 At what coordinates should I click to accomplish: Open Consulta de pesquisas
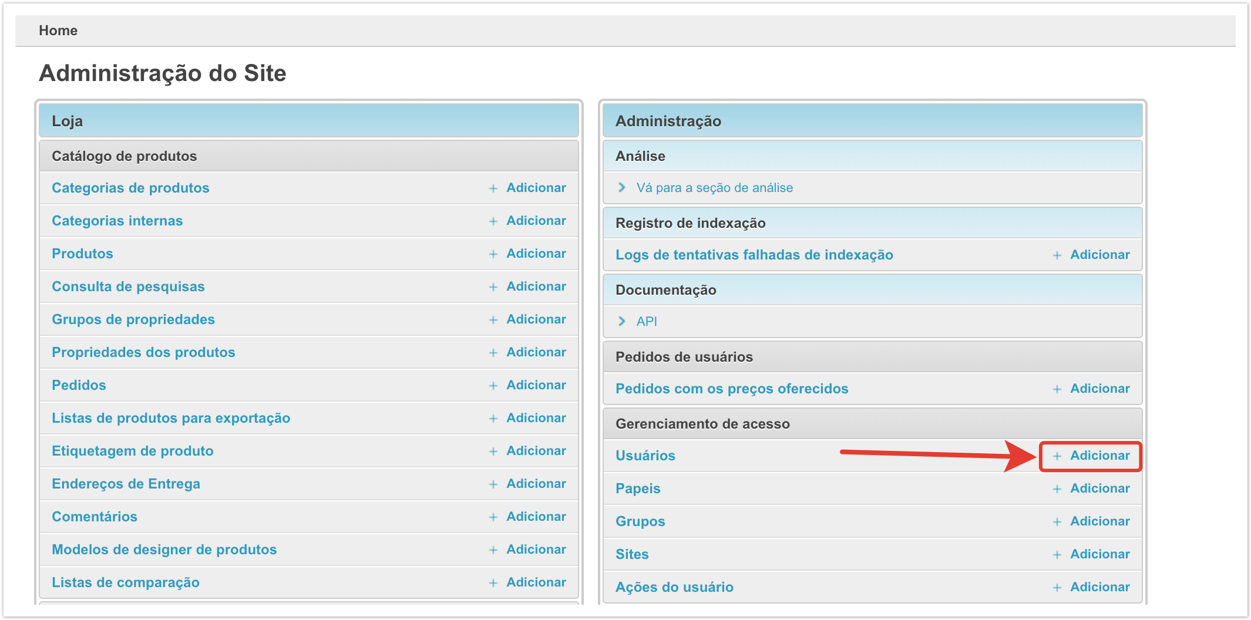click(128, 287)
